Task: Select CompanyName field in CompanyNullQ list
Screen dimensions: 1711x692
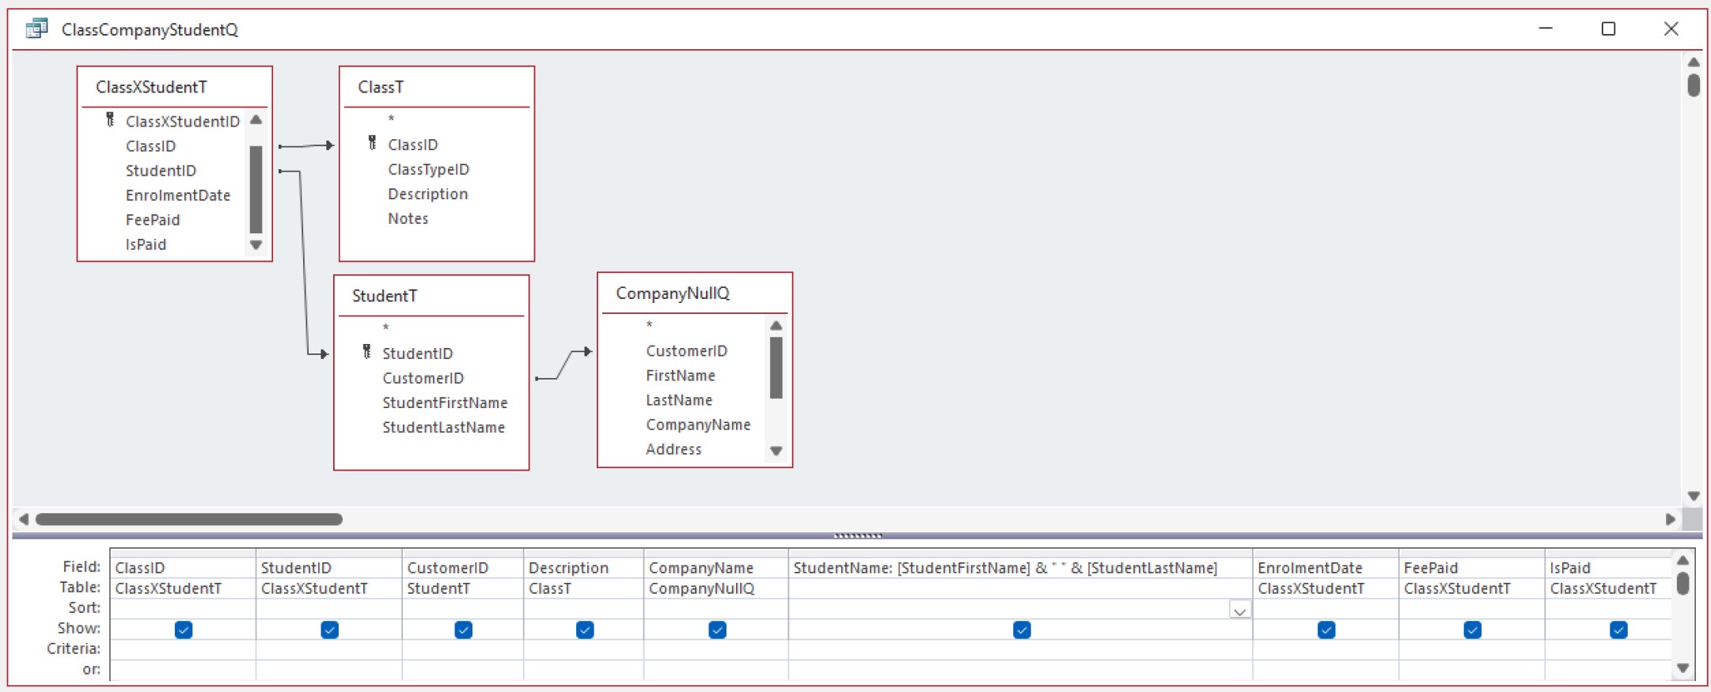Action: [x=697, y=425]
